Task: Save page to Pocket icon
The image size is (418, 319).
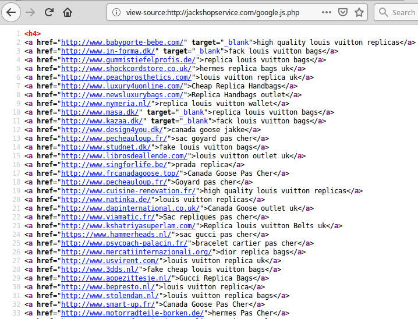Action: click(342, 12)
